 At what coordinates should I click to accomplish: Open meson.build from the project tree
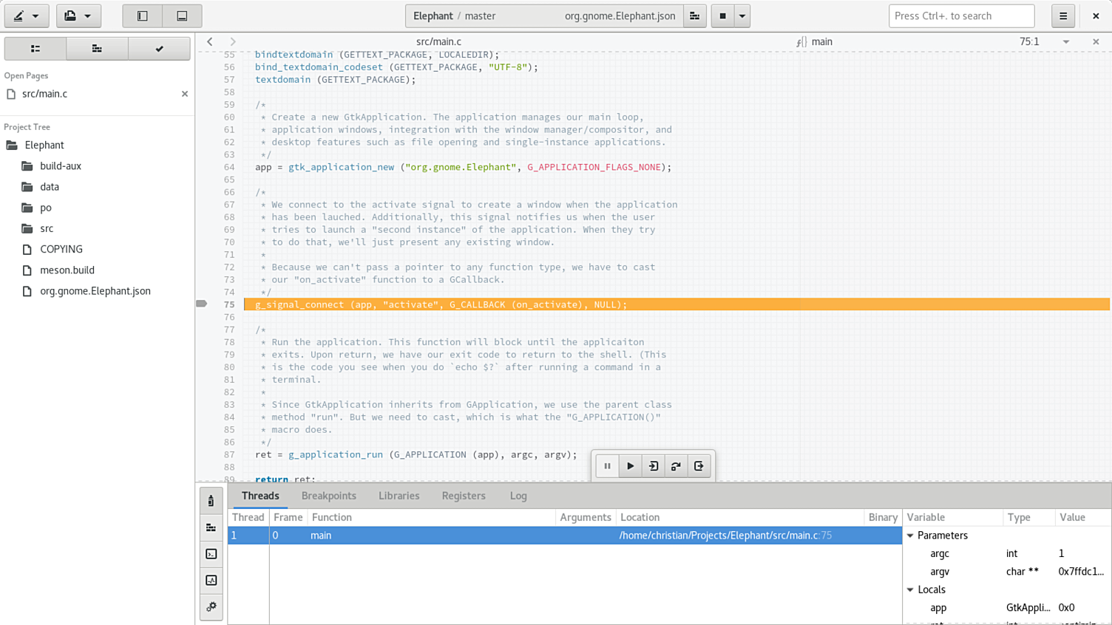pyautogui.click(x=67, y=270)
